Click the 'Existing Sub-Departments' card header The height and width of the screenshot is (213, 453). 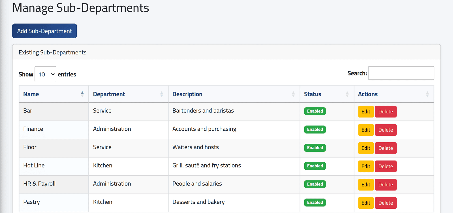(226, 52)
